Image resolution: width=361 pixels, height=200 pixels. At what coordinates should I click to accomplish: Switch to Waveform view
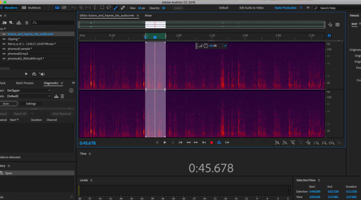coord(8,8)
